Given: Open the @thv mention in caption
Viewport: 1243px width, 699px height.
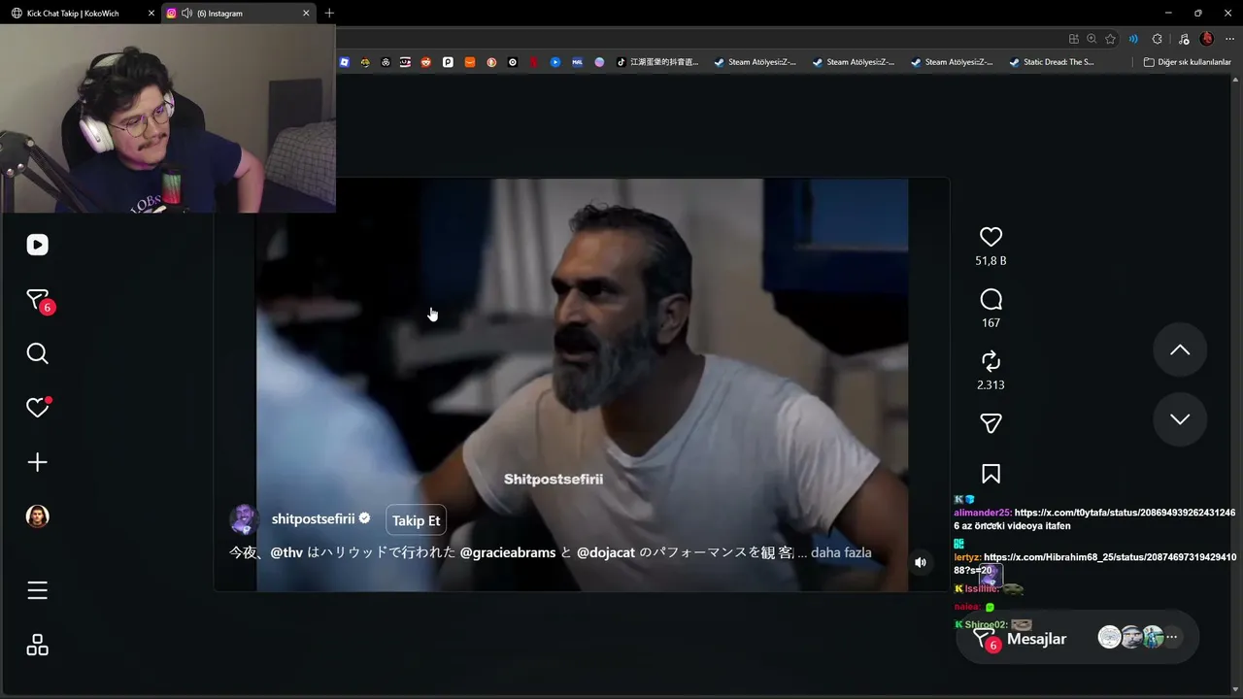Looking at the screenshot, I should click(286, 552).
